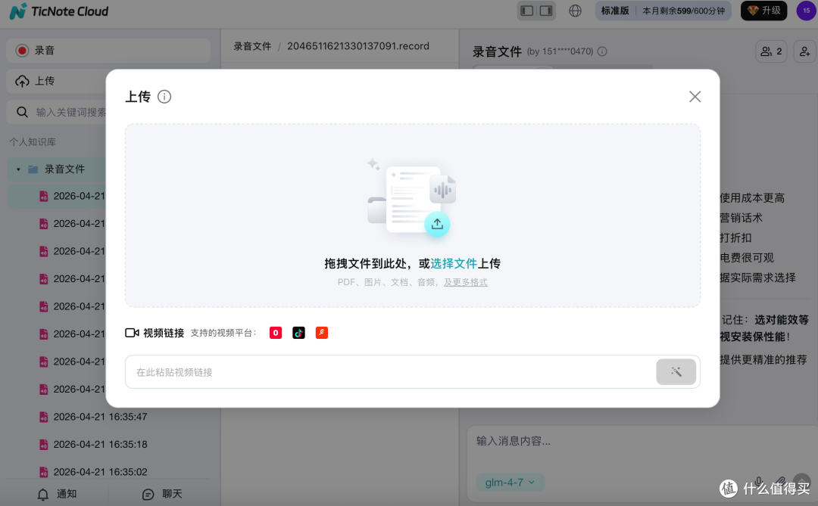The image size is (818, 506).
Task: Close the 上传 upload dialog
Action: point(695,96)
